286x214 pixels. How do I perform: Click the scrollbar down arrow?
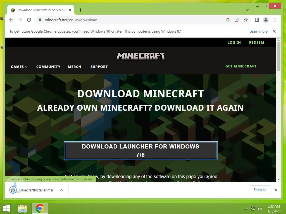[x=278, y=179]
